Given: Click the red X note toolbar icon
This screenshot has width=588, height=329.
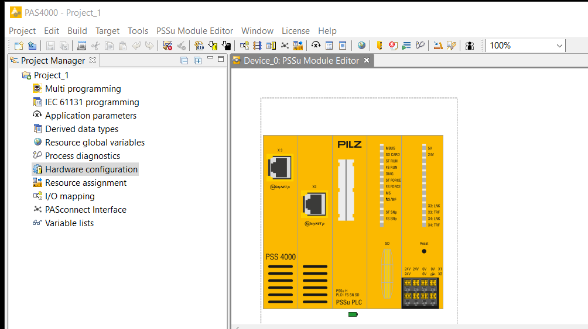Looking at the screenshot, I should [393, 46].
